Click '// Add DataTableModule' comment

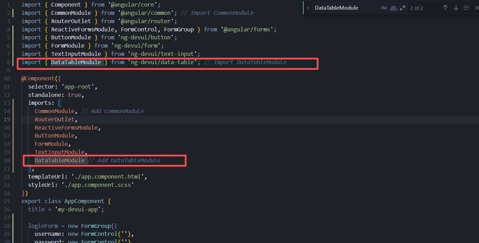click(x=124, y=160)
